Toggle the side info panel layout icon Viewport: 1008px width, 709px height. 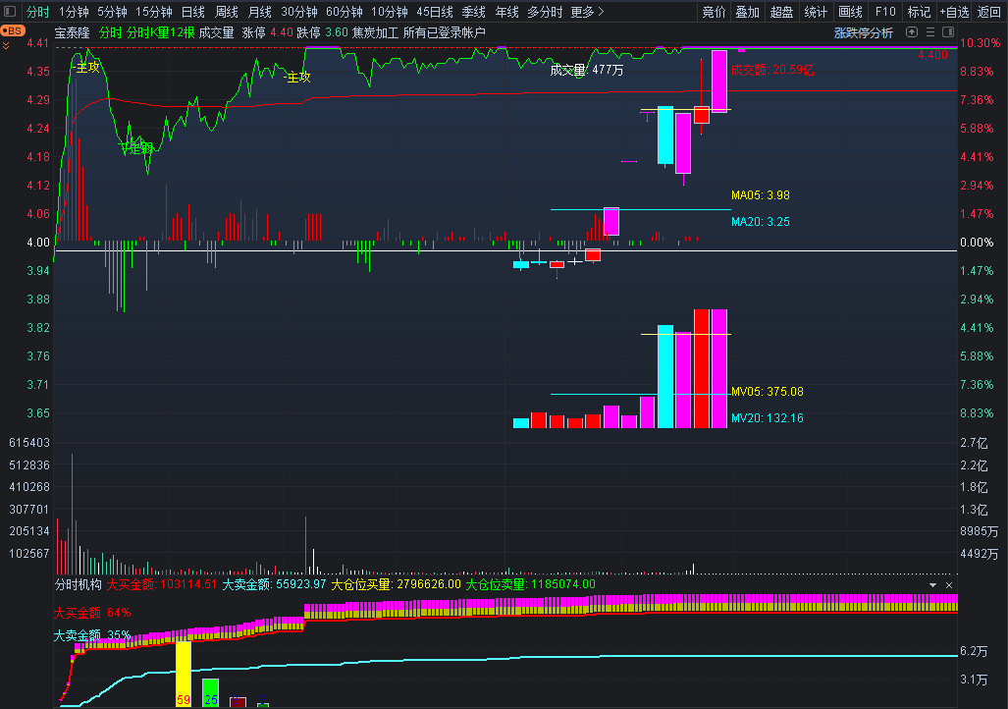tap(948, 32)
